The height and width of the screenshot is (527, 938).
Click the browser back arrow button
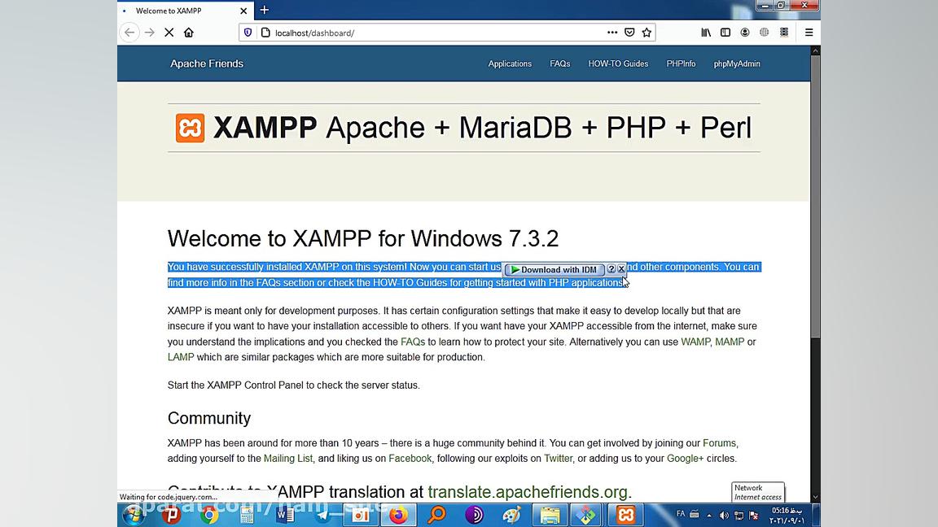point(129,33)
